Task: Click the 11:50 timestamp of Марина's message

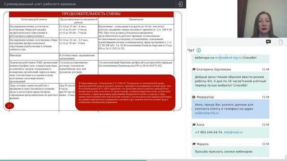Action: (x=265, y=144)
